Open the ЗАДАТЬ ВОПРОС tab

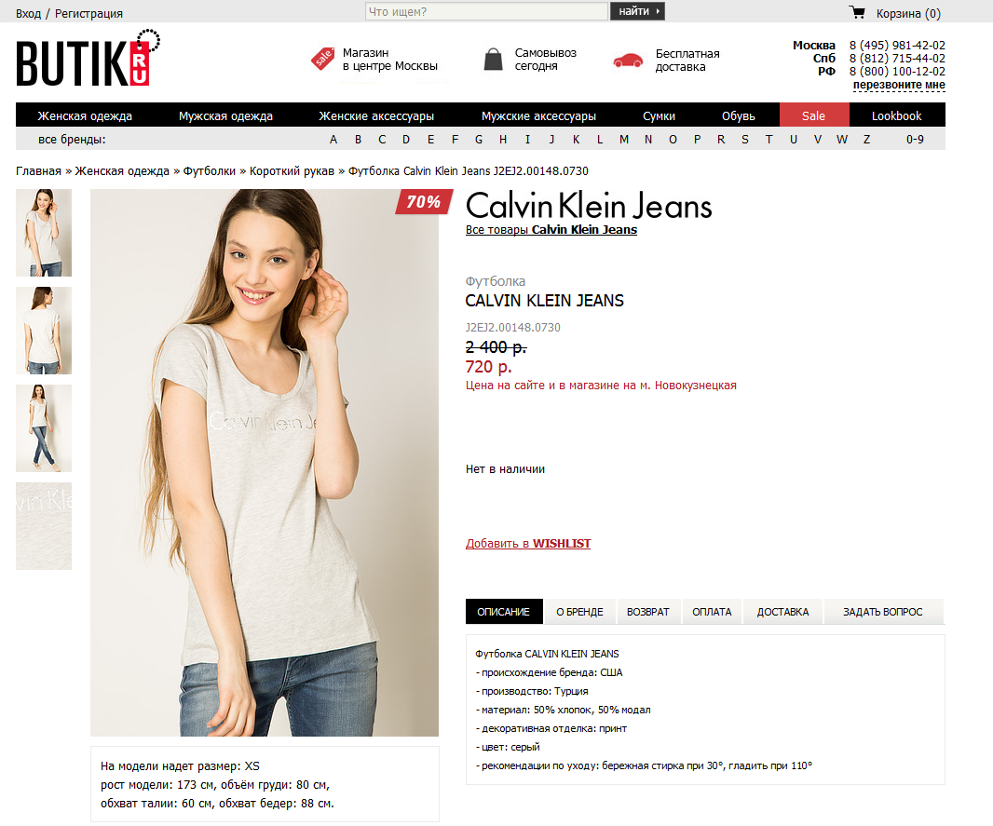click(x=883, y=612)
